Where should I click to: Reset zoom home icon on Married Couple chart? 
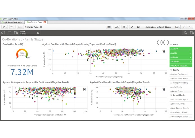(164, 51)
